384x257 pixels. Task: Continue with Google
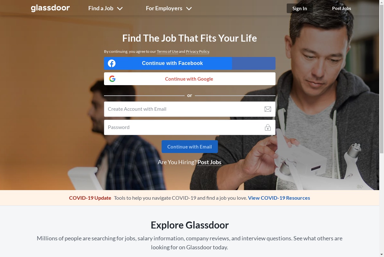[x=190, y=79]
